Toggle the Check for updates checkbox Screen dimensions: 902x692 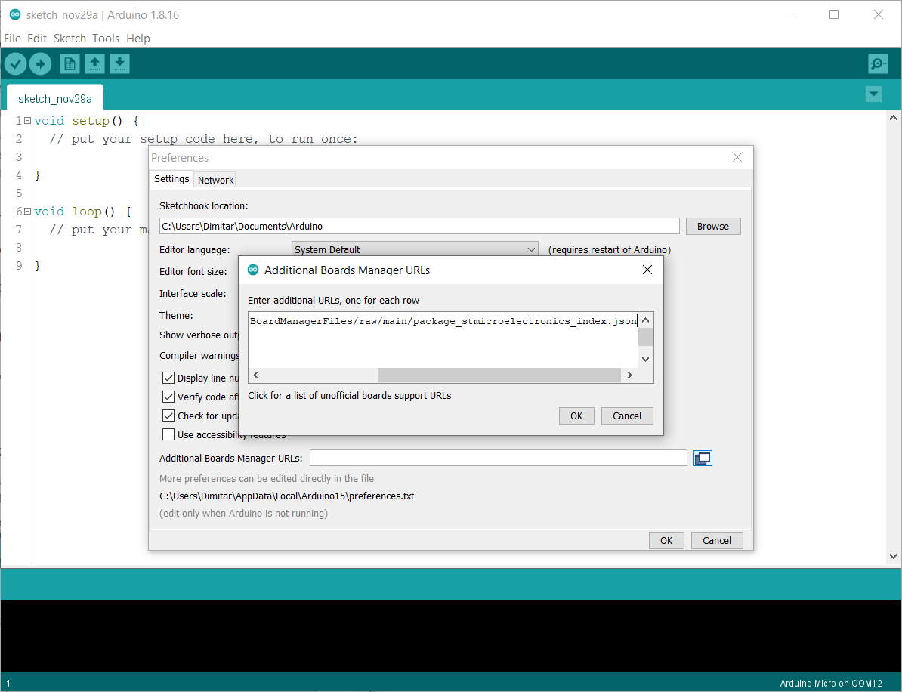[168, 416]
